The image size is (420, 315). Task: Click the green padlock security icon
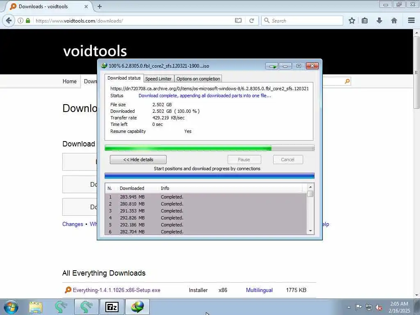[28, 21]
